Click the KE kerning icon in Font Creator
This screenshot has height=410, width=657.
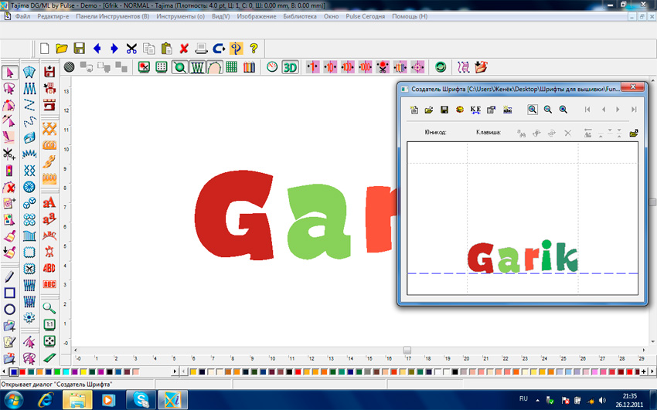[475, 110]
